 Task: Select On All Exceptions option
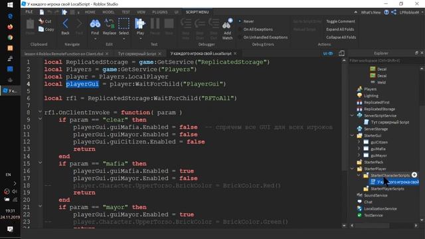pyautogui.click(x=255, y=29)
